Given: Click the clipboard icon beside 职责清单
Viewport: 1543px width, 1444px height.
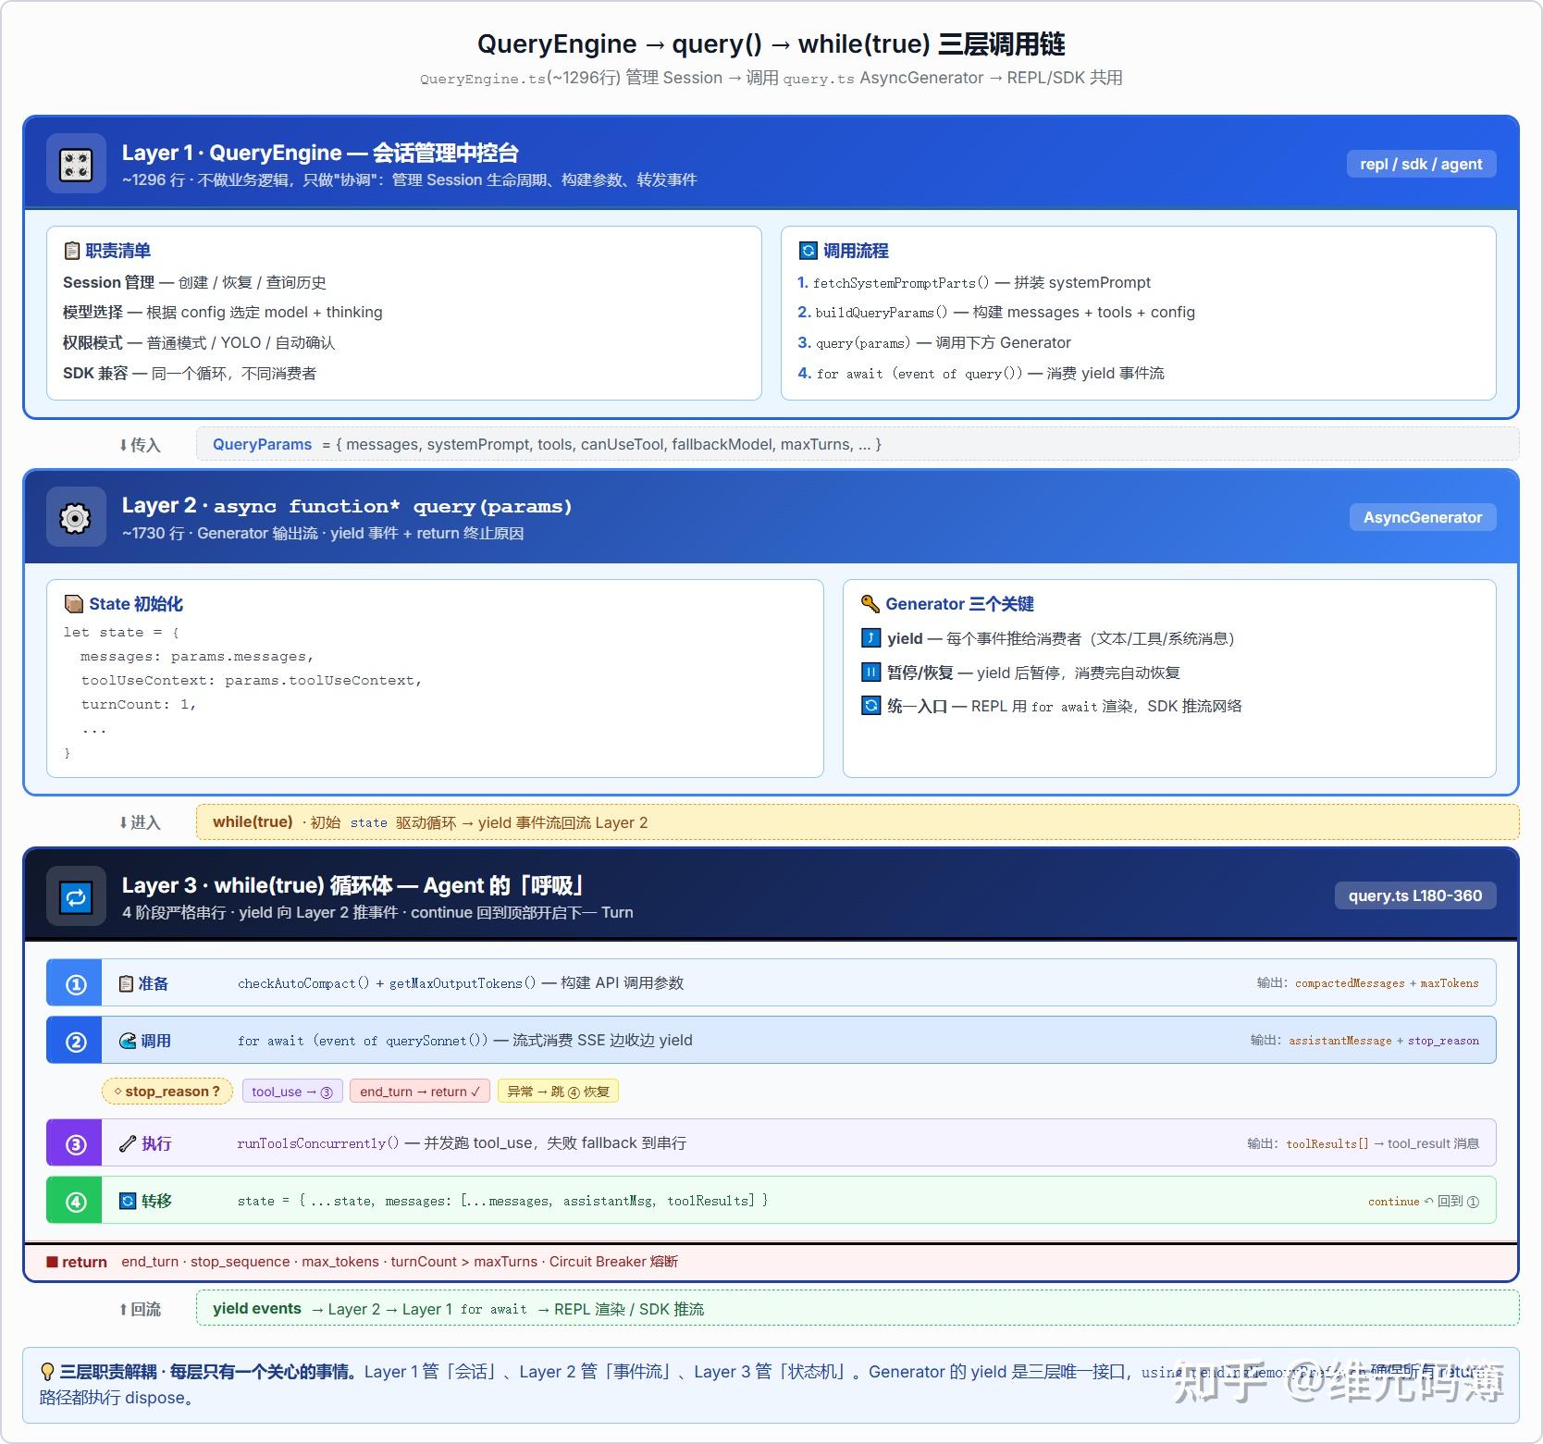Looking at the screenshot, I should 71,251.
